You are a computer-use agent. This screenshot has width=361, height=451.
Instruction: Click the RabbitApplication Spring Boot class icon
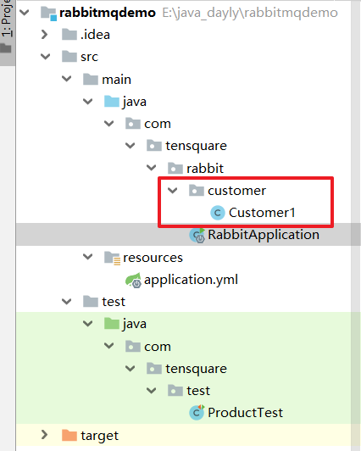tap(197, 236)
